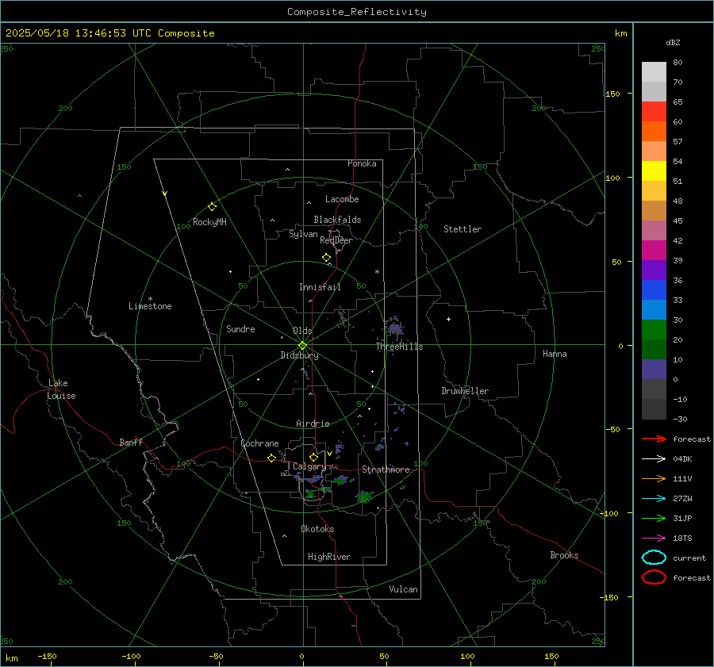
Task: Select the Sundre label
Action: click(x=240, y=328)
